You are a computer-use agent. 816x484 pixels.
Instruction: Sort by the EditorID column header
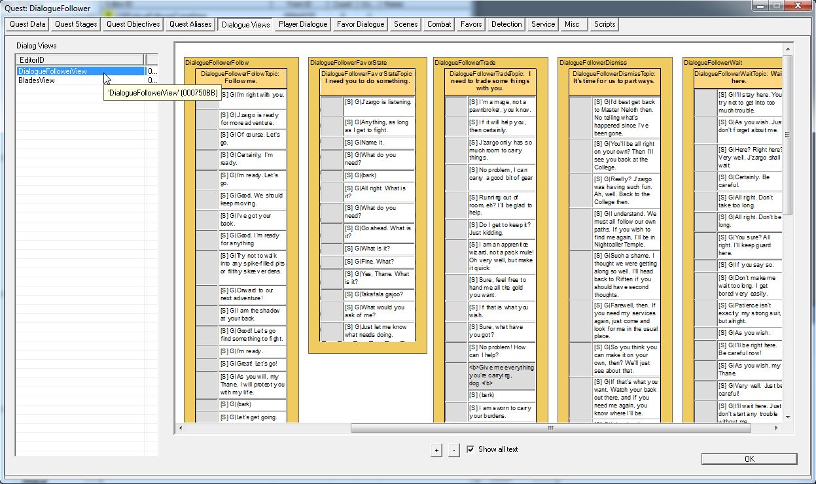[x=80, y=60]
